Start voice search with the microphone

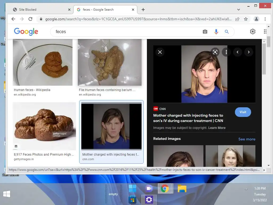click(216, 31)
